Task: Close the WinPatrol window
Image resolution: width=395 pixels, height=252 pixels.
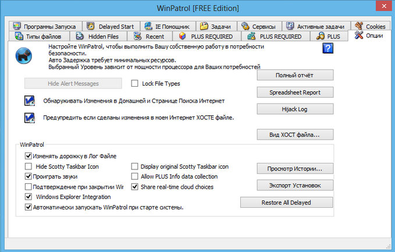Action: [x=384, y=6]
